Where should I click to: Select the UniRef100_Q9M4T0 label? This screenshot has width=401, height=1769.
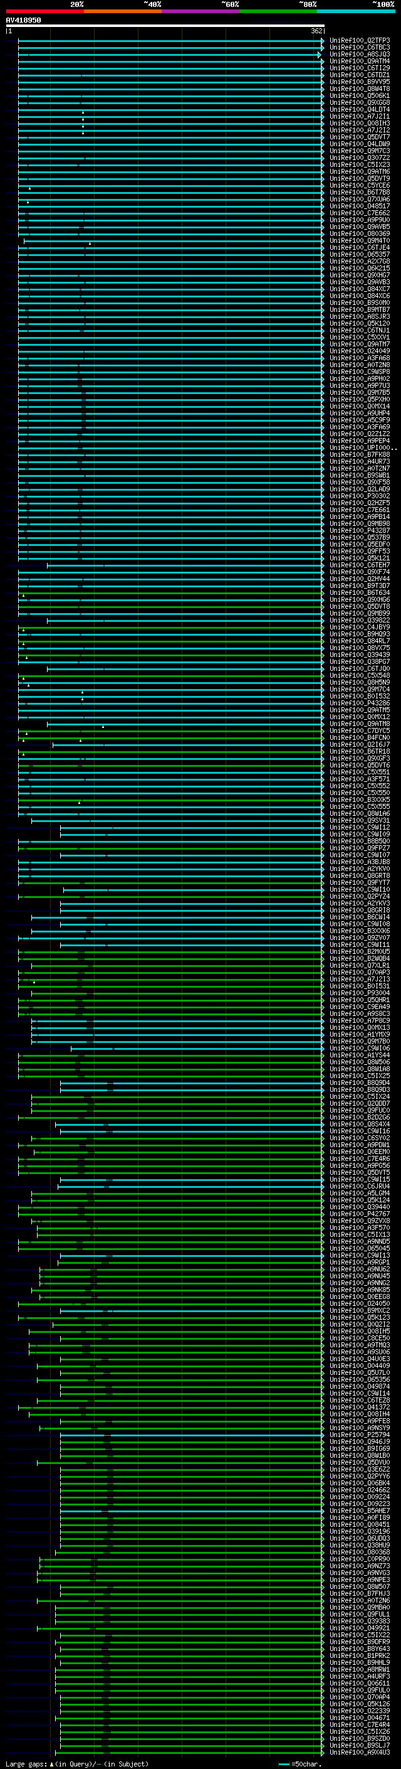pos(360,240)
